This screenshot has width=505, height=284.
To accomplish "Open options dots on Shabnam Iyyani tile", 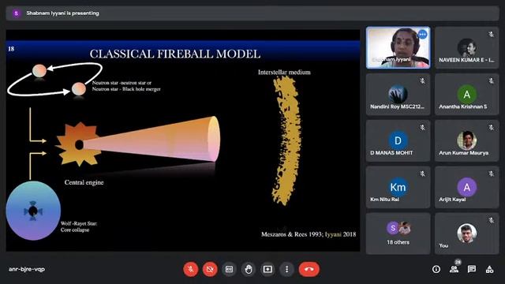I will pos(423,34).
